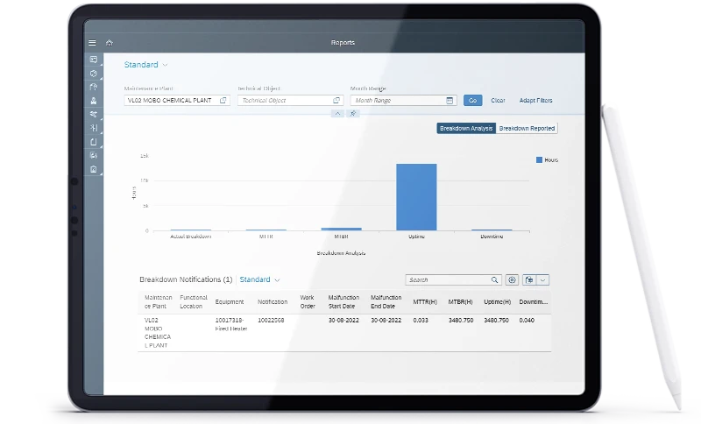Viewport: 701px width, 424px height.
Task: Switch to Breakdown Analysis view
Action: click(x=466, y=128)
